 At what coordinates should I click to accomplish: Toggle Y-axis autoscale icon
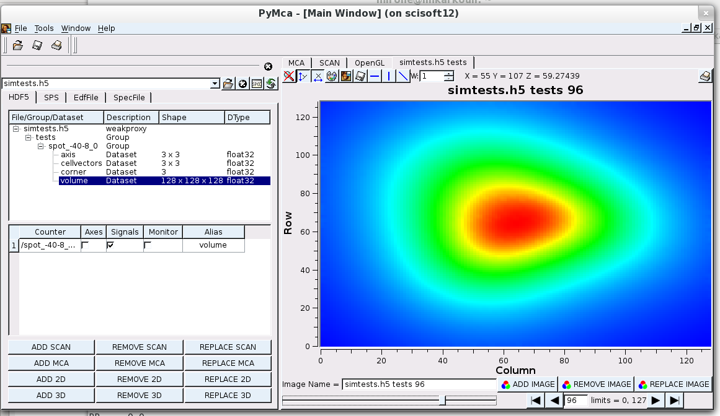tap(303, 76)
